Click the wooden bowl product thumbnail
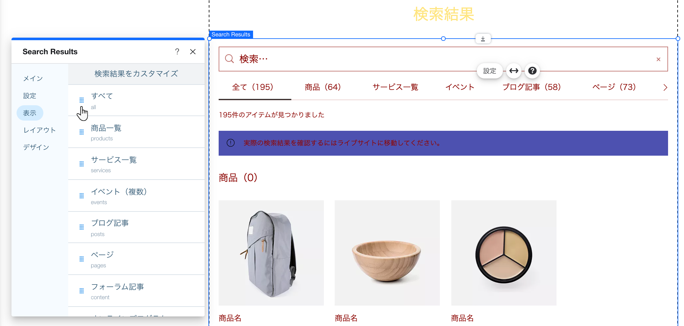This screenshot has width=684, height=326. click(387, 253)
